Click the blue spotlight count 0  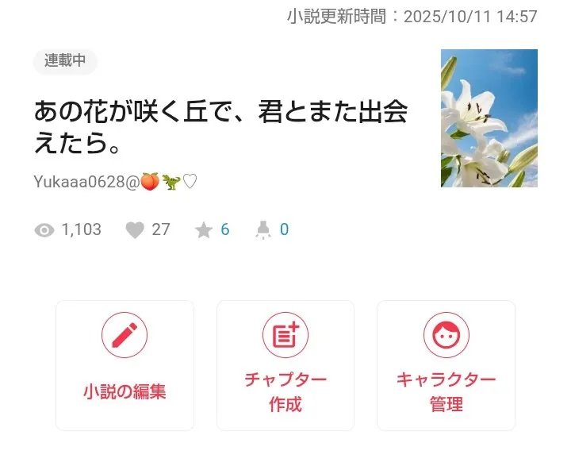coord(285,229)
